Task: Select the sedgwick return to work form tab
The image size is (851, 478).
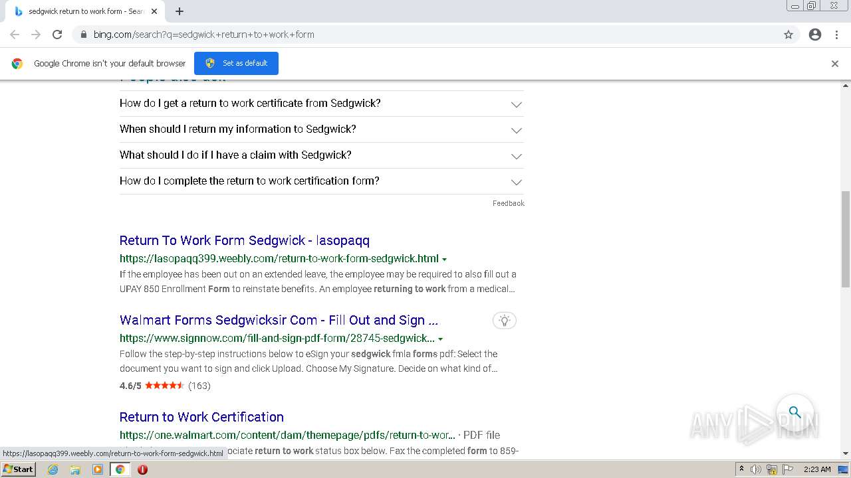Action: [x=84, y=11]
